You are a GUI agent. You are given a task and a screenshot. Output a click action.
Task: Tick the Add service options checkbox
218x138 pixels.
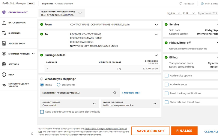(x=166, y=76)
